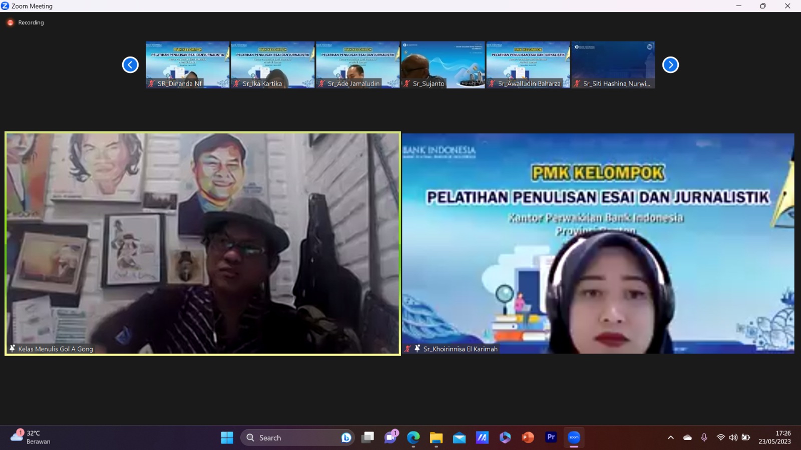The width and height of the screenshot is (801, 450).
Task: Click Sr_Siti Hashina Nurwi thumbnail
Action: [613, 64]
